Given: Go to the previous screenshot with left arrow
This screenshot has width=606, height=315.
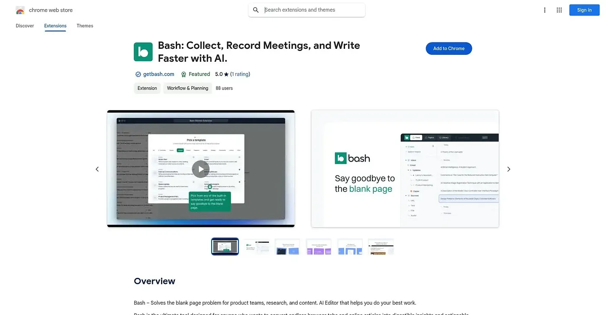Looking at the screenshot, I should (x=97, y=169).
